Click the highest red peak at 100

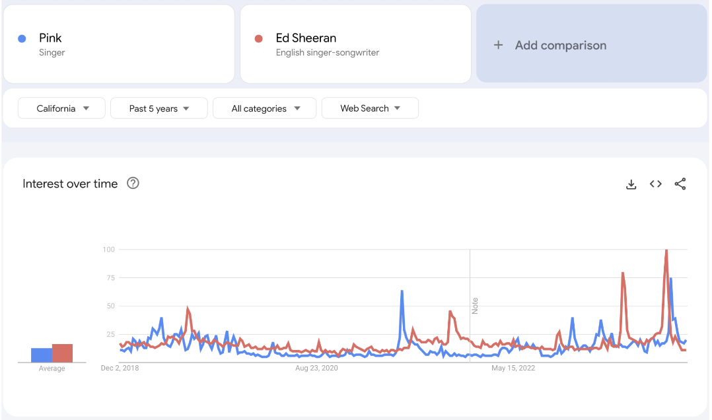click(x=666, y=251)
